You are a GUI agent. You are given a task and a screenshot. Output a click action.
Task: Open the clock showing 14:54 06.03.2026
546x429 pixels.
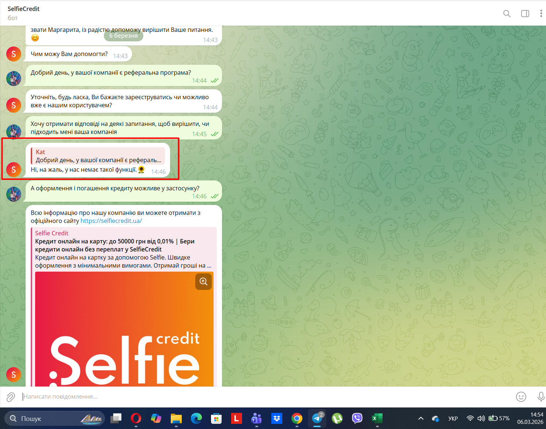[x=530, y=418]
